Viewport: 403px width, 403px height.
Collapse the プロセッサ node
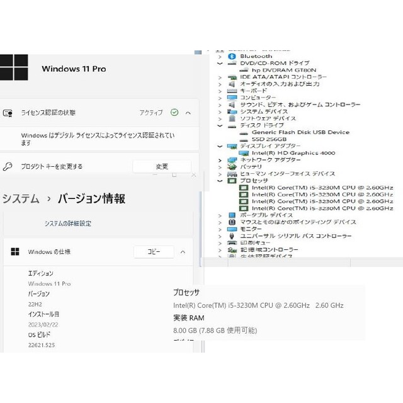[x=220, y=181]
